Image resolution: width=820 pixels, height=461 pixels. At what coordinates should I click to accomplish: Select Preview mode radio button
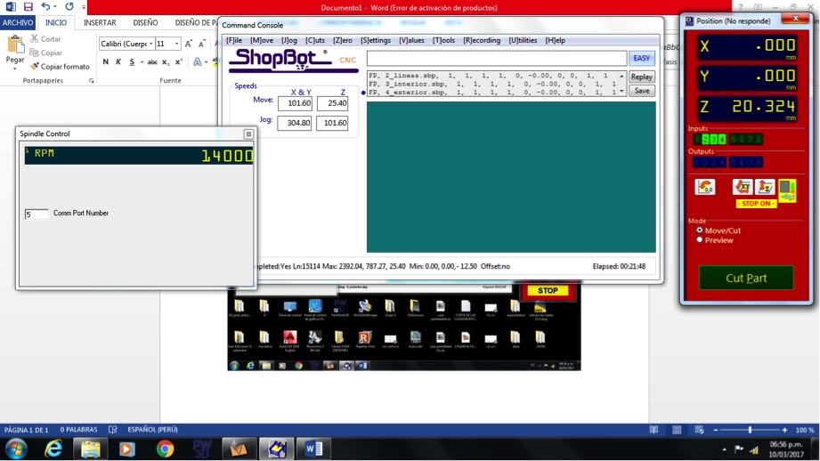click(x=699, y=240)
